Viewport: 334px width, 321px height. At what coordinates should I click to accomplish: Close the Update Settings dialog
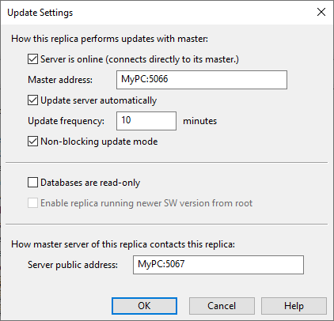[x=321, y=12]
